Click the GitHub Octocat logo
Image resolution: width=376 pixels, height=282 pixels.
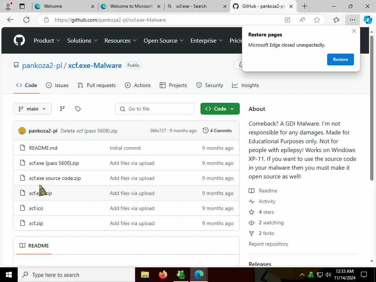[x=19, y=40]
